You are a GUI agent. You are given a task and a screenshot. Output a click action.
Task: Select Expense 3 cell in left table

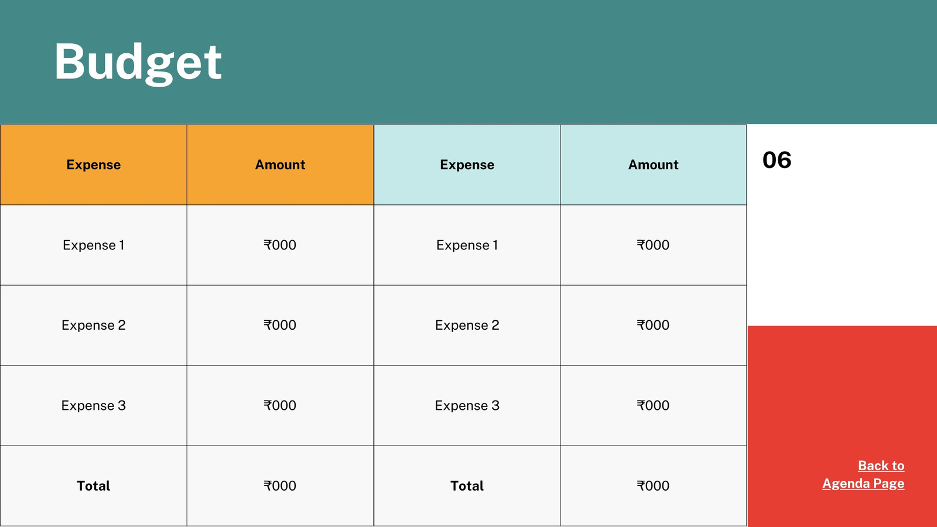click(94, 406)
